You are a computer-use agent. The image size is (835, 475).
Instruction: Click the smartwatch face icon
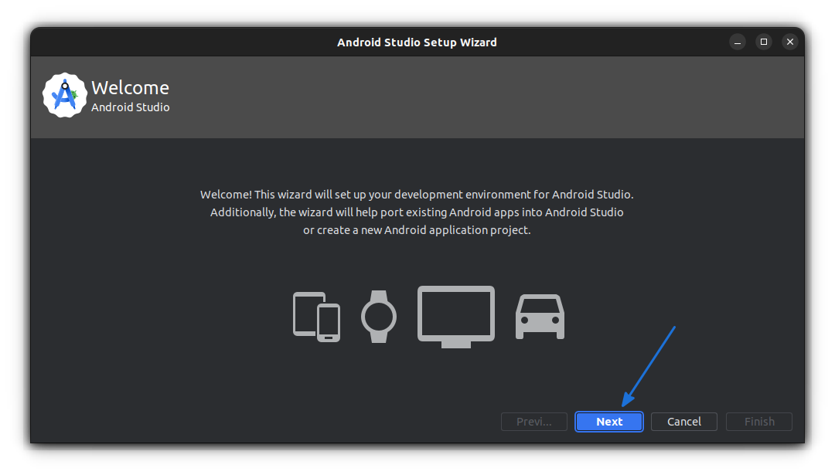pos(379,315)
